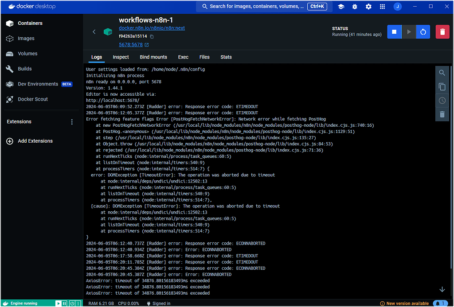Open the Extensions three-dot menu
The image size is (454, 307).
(x=72, y=122)
